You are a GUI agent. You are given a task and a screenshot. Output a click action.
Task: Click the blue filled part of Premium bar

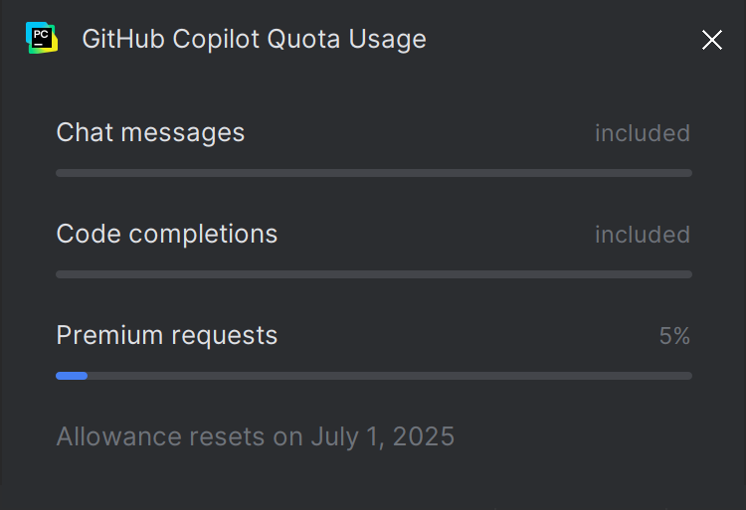[x=72, y=376]
